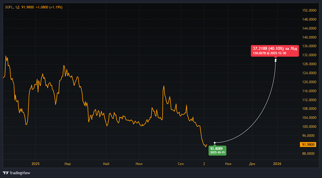The height and width of the screenshot is (178, 322).
Task: Click the 144.0000 price axis label
Action: coord(309,28)
